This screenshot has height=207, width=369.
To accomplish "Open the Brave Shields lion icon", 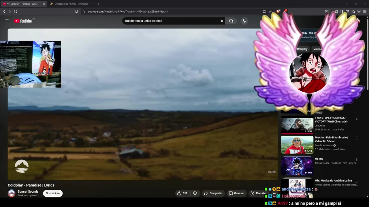I will tap(278, 11).
